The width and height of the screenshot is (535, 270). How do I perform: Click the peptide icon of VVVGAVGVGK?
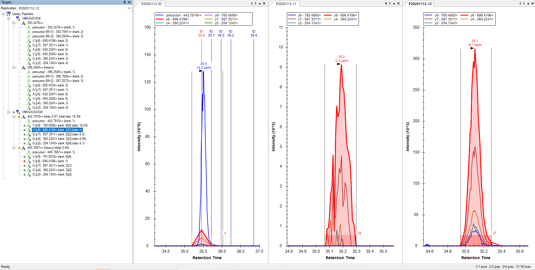[x=18, y=112]
